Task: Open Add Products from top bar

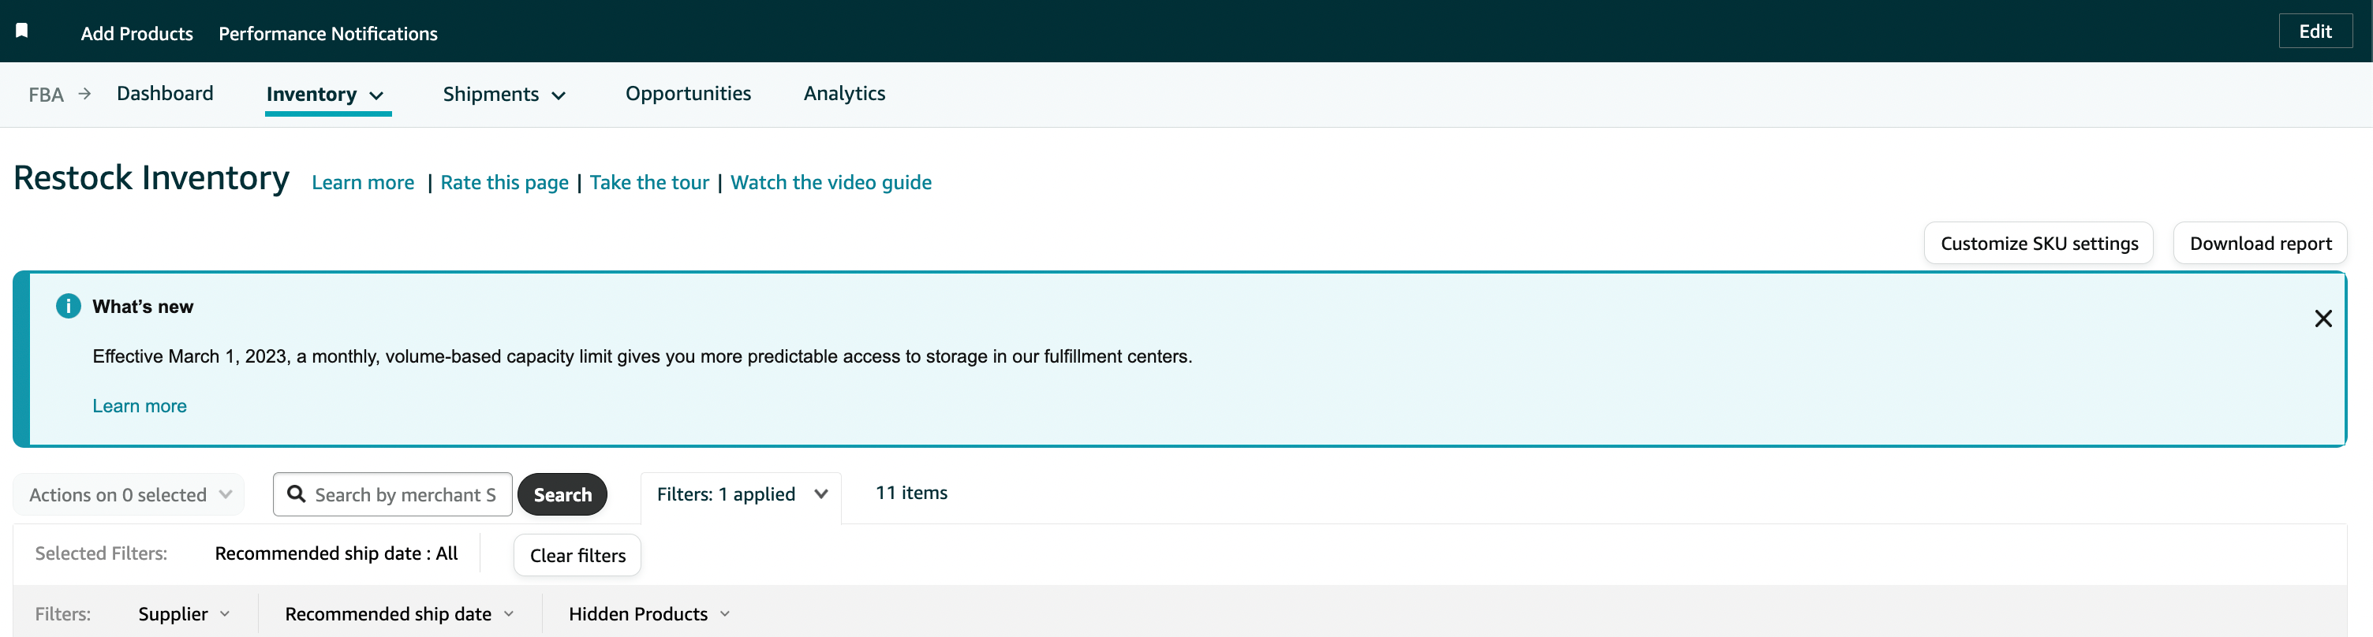Action: pyautogui.click(x=137, y=33)
